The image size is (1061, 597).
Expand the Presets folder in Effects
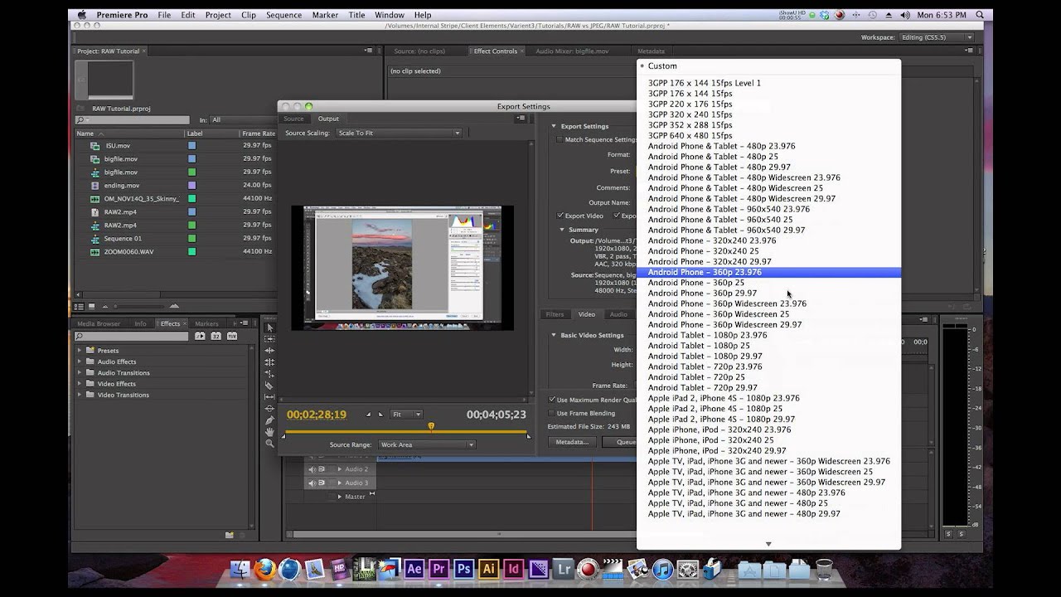tap(80, 351)
